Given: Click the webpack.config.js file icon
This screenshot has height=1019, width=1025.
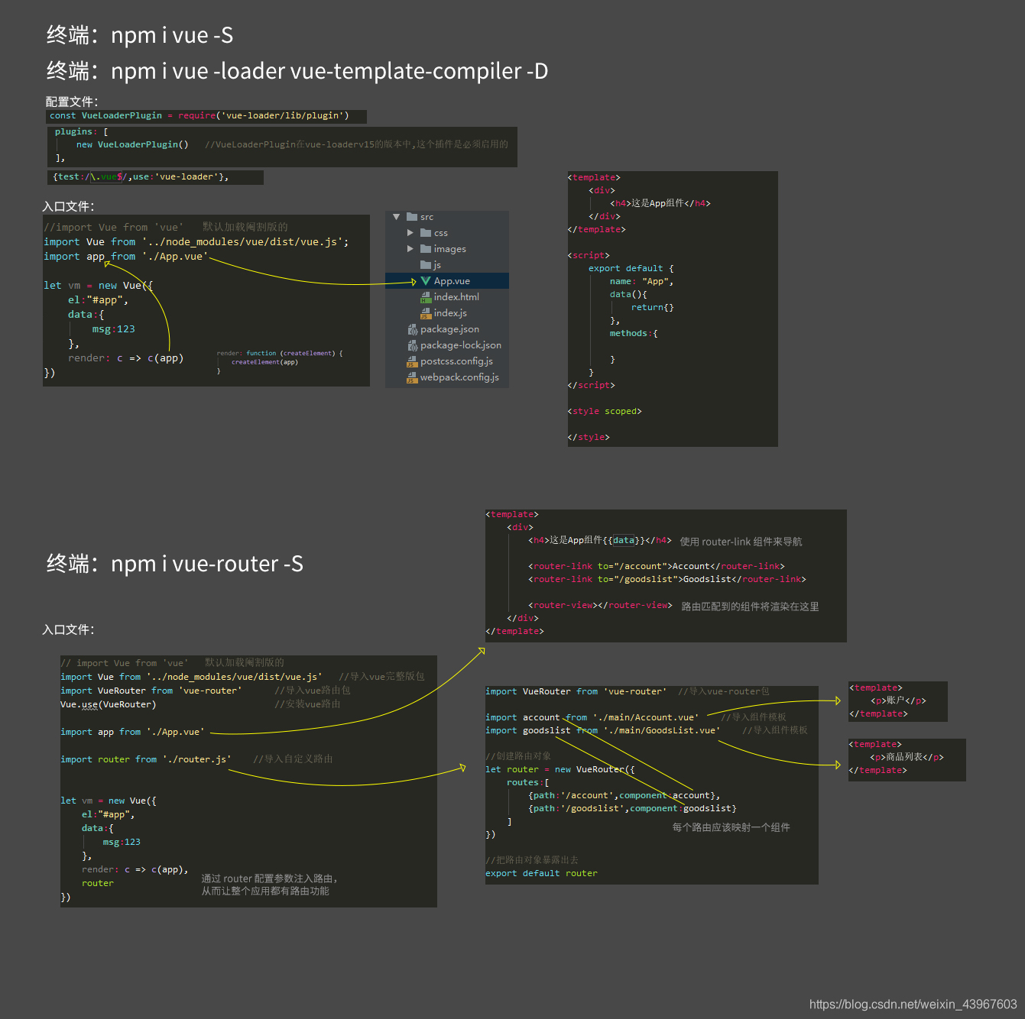Looking at the screenshot, I should 412,377.
